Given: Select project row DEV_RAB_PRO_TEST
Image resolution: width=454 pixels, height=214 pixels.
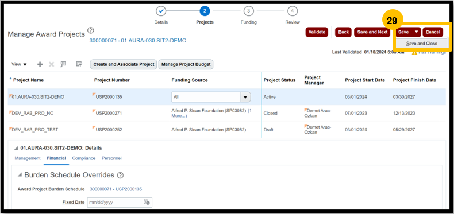Looking at the screenshot, I should (x=227, y=130).
